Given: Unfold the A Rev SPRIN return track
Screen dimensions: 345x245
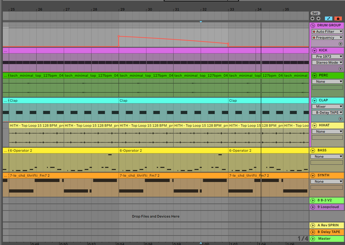Looking at the screenshot, I should [x=313, y=225].
